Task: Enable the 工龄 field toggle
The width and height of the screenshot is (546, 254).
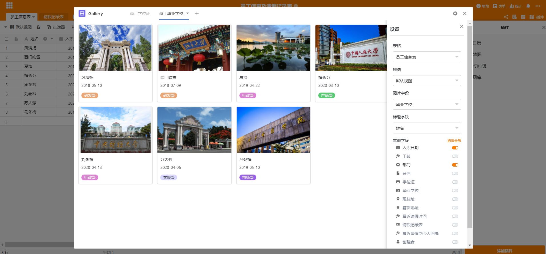Action: coord(455,156)
